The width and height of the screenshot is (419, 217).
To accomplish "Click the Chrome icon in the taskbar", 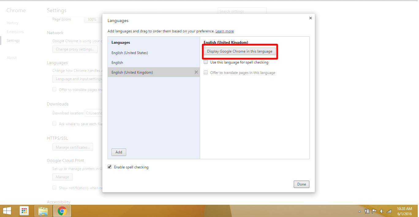I will [x=62, y=211].
